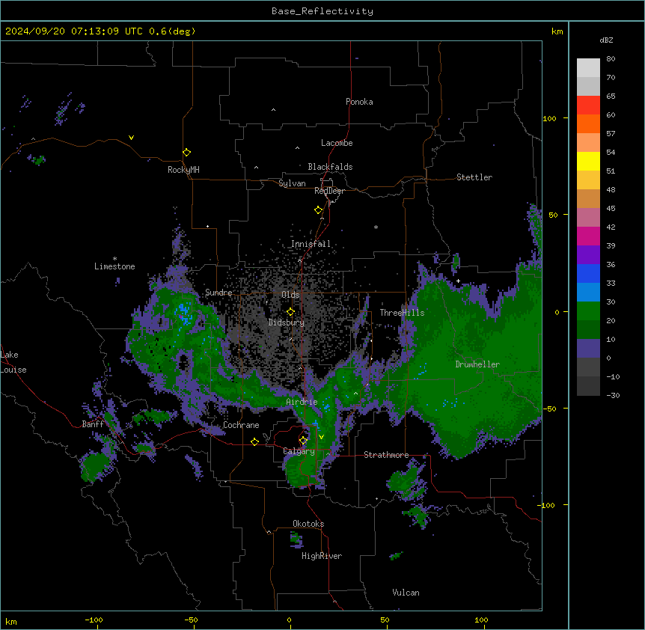Click the Airdrie city label
This screenshot has width=645, height=630.
click(302, 402)
